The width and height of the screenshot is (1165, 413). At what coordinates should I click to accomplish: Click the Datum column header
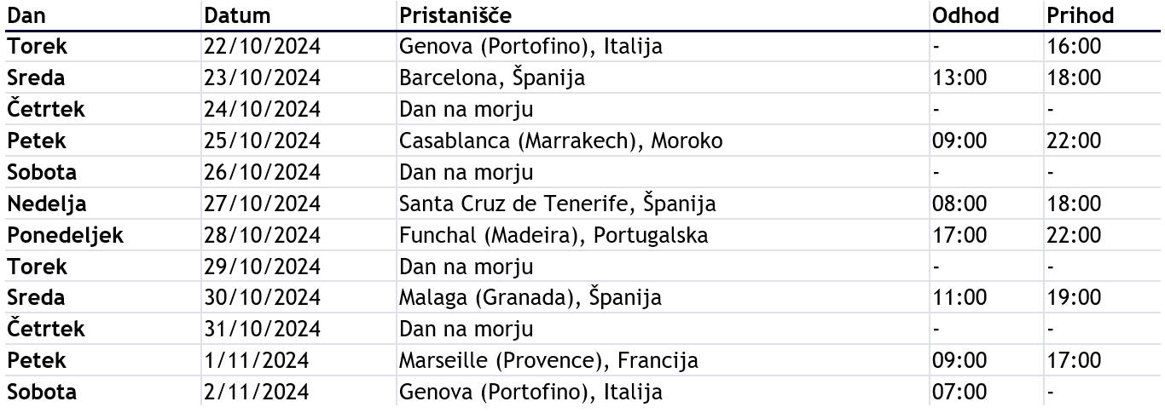click(238, 15)
